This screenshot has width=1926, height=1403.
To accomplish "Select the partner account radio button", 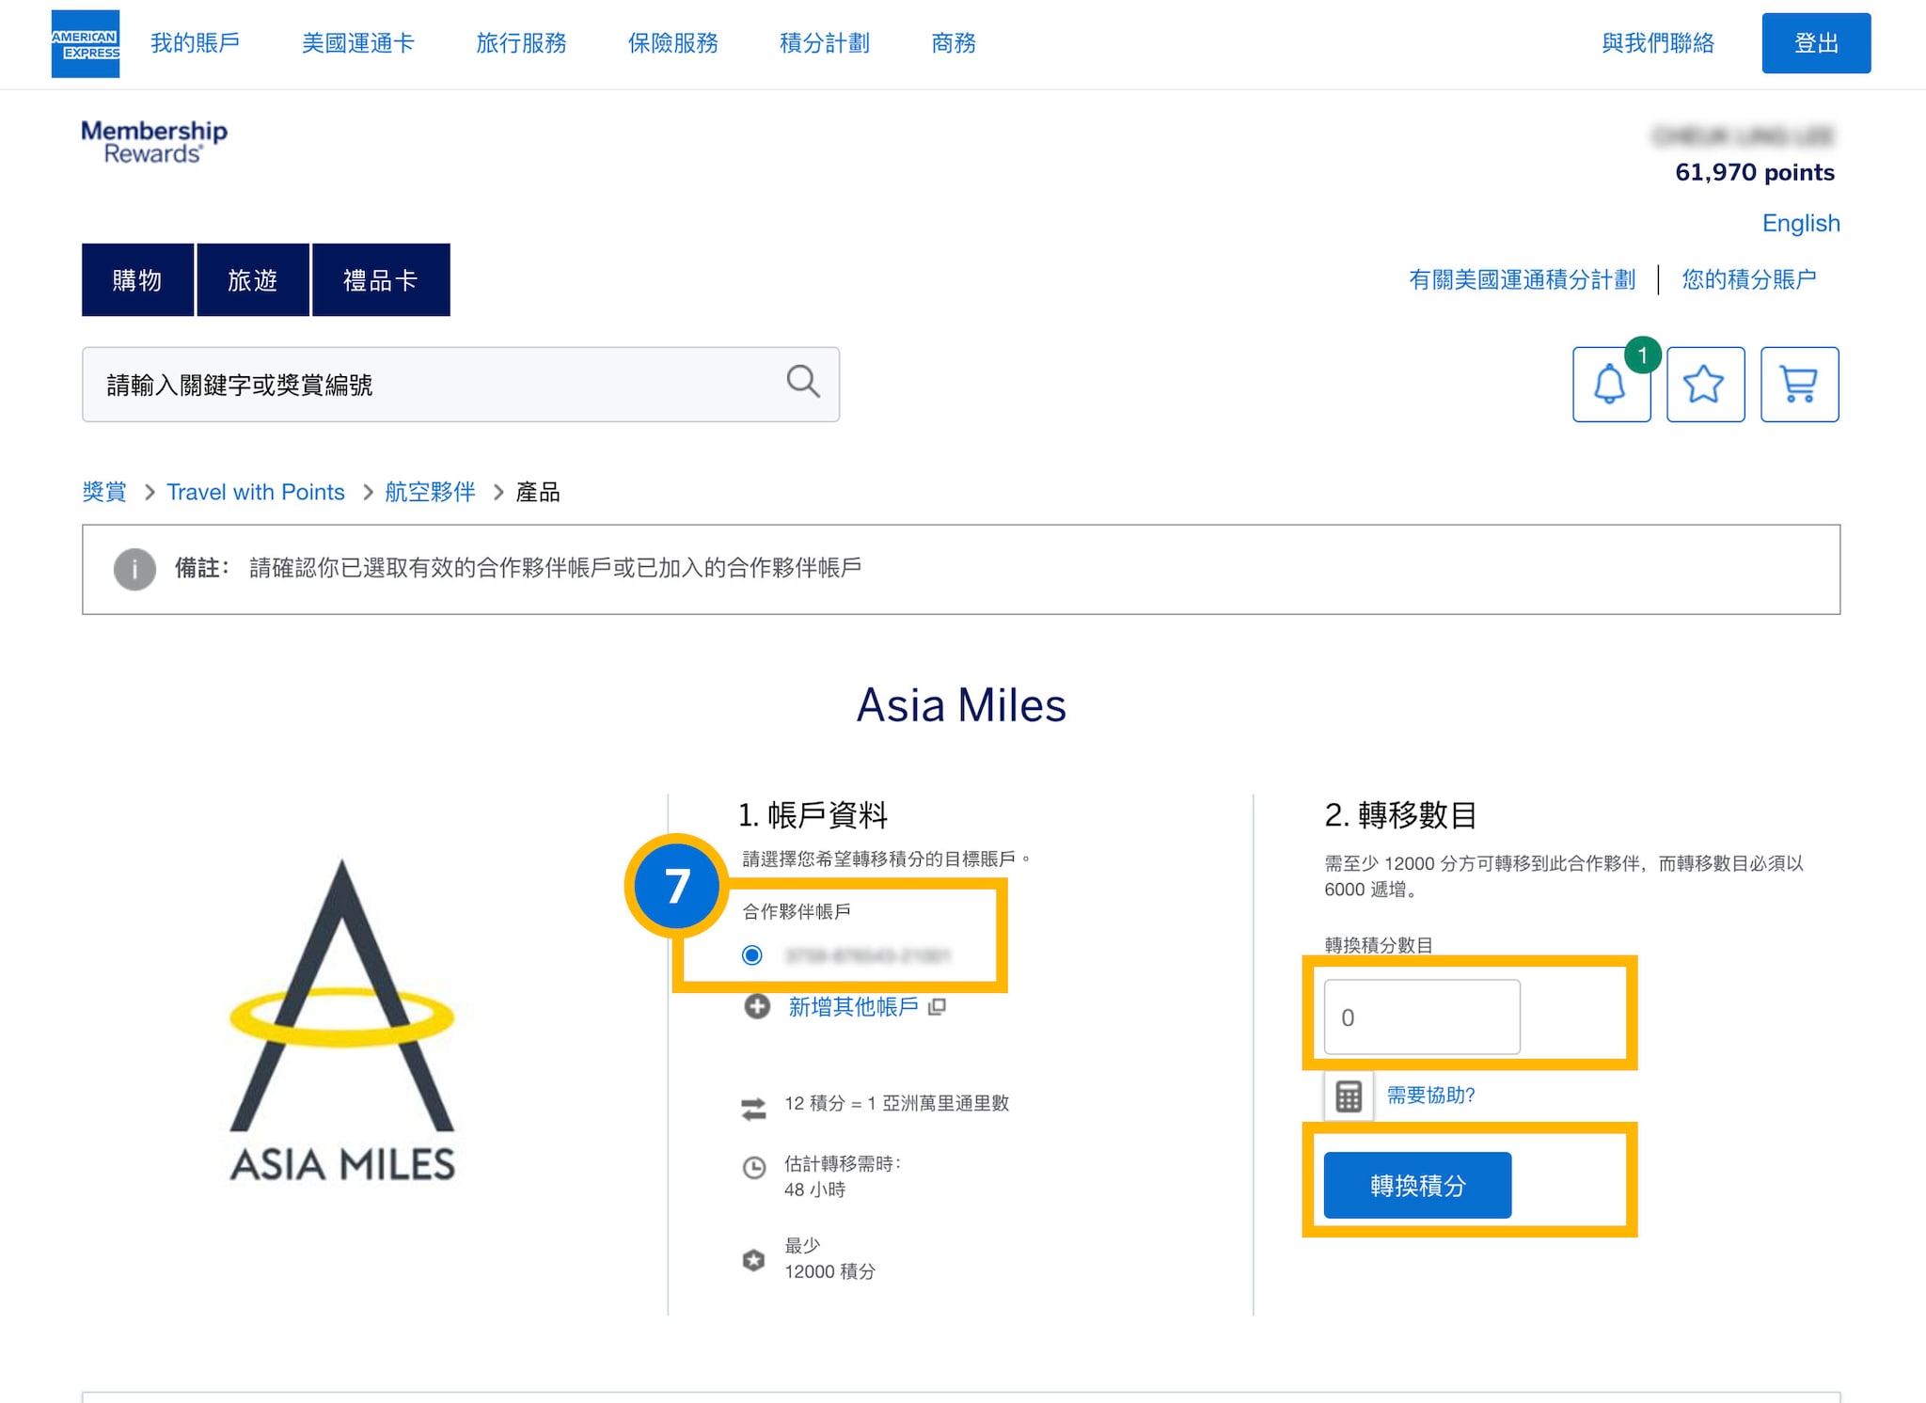I will click(x=751, y=955).
